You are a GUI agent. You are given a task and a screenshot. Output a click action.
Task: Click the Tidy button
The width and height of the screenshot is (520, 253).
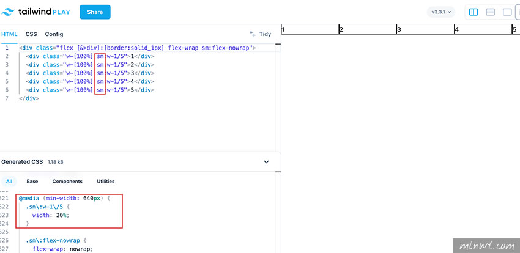tap(261, 34)
